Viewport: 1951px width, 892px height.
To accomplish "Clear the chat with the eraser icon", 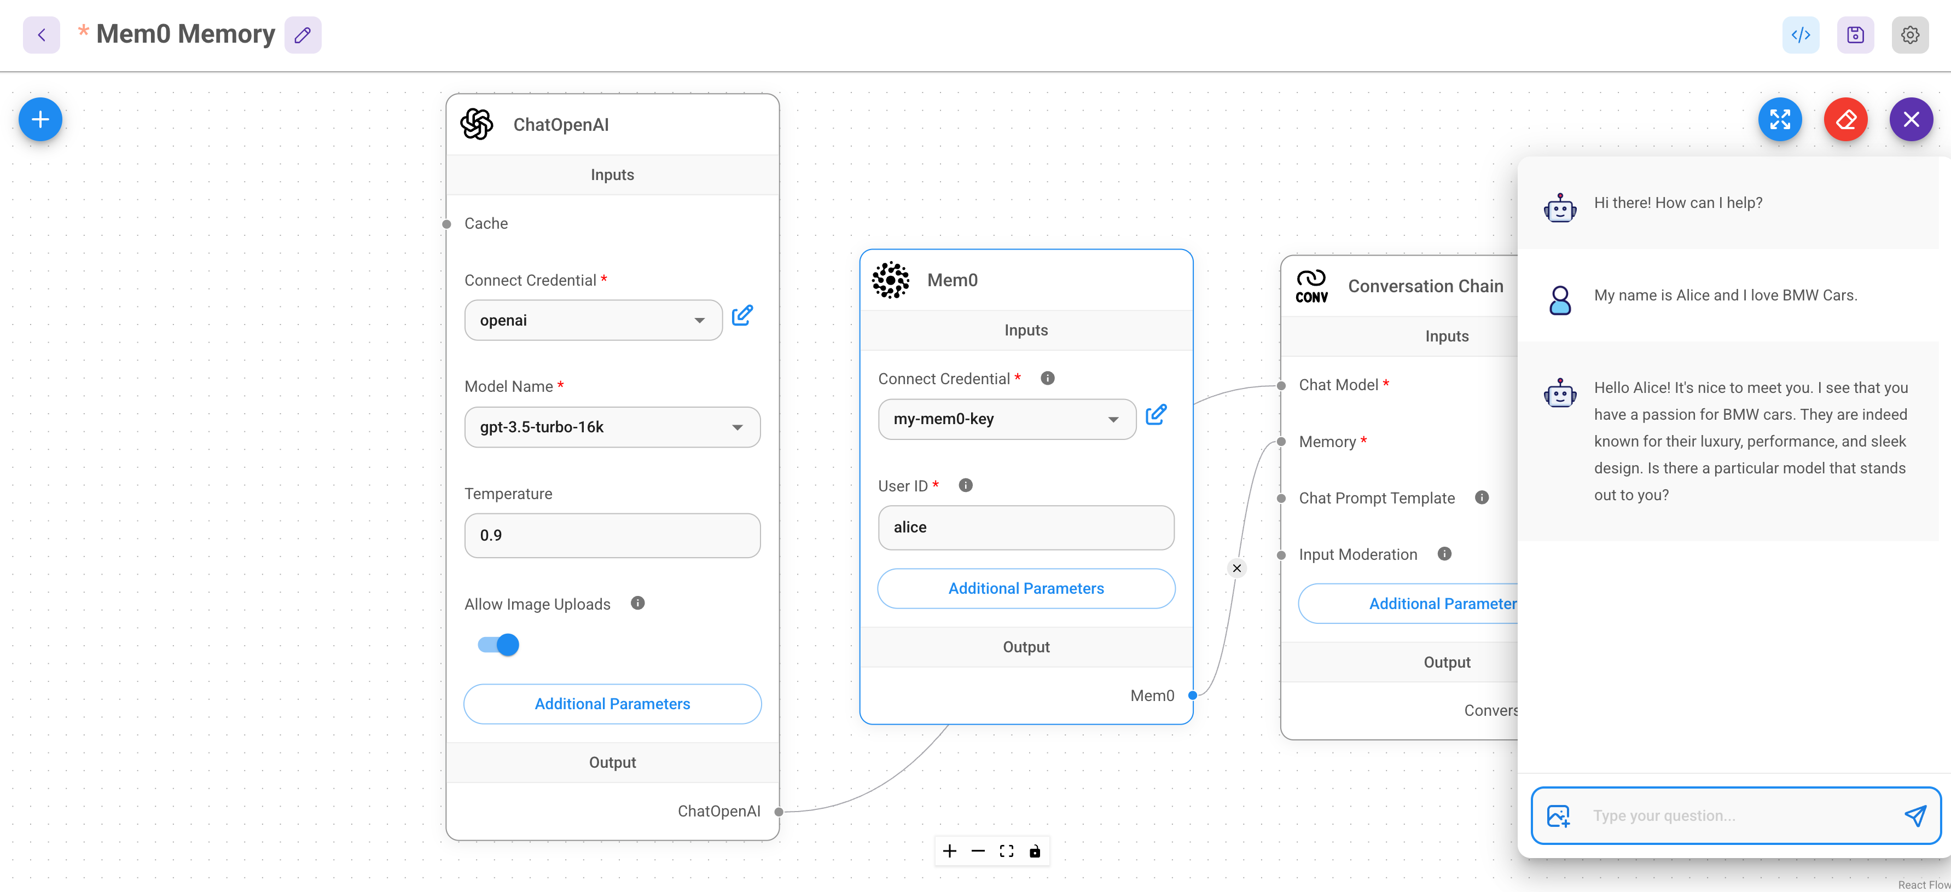I will point(1846,119).
